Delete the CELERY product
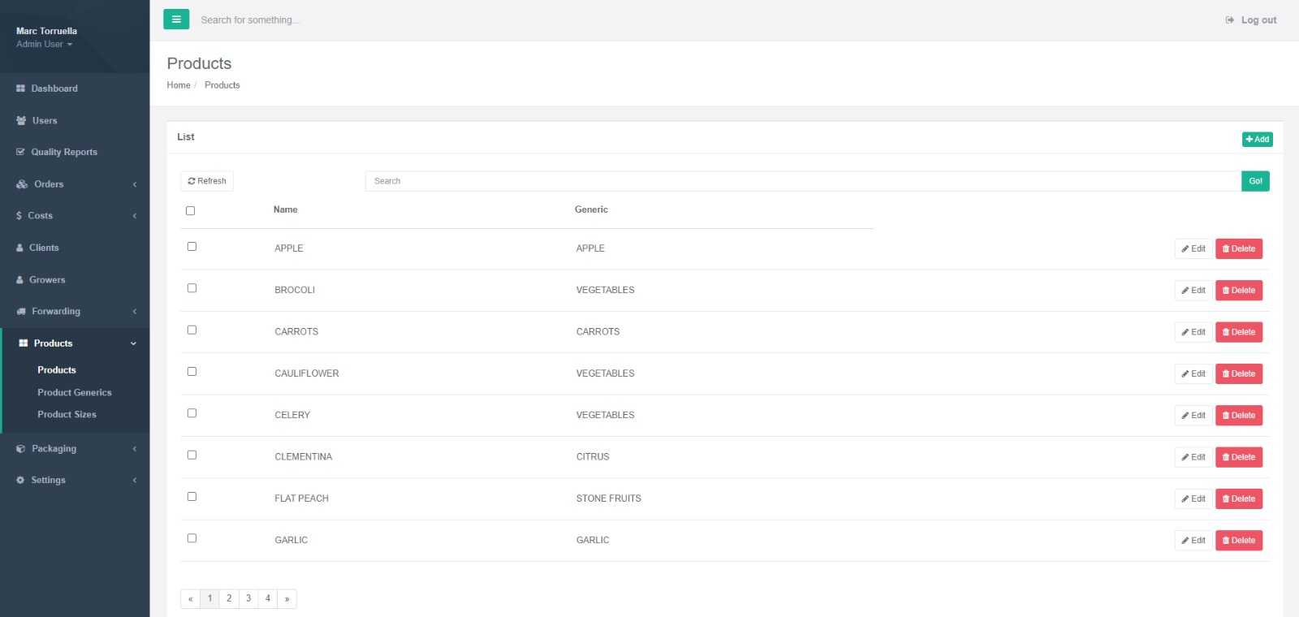Image resolution: width=1299 pixels, height=617 pixels. (1239, 416)
